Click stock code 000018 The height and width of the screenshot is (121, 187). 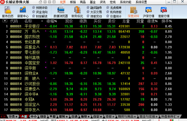point(16,99)
